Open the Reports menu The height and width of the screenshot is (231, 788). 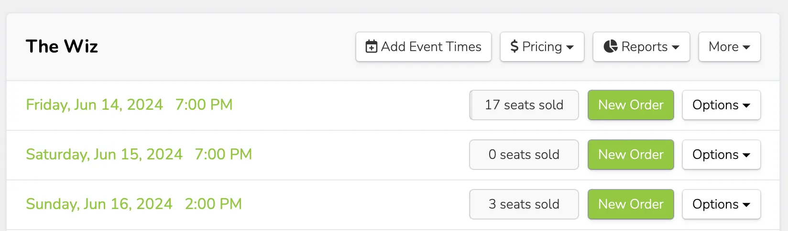[x=641, y=47]
